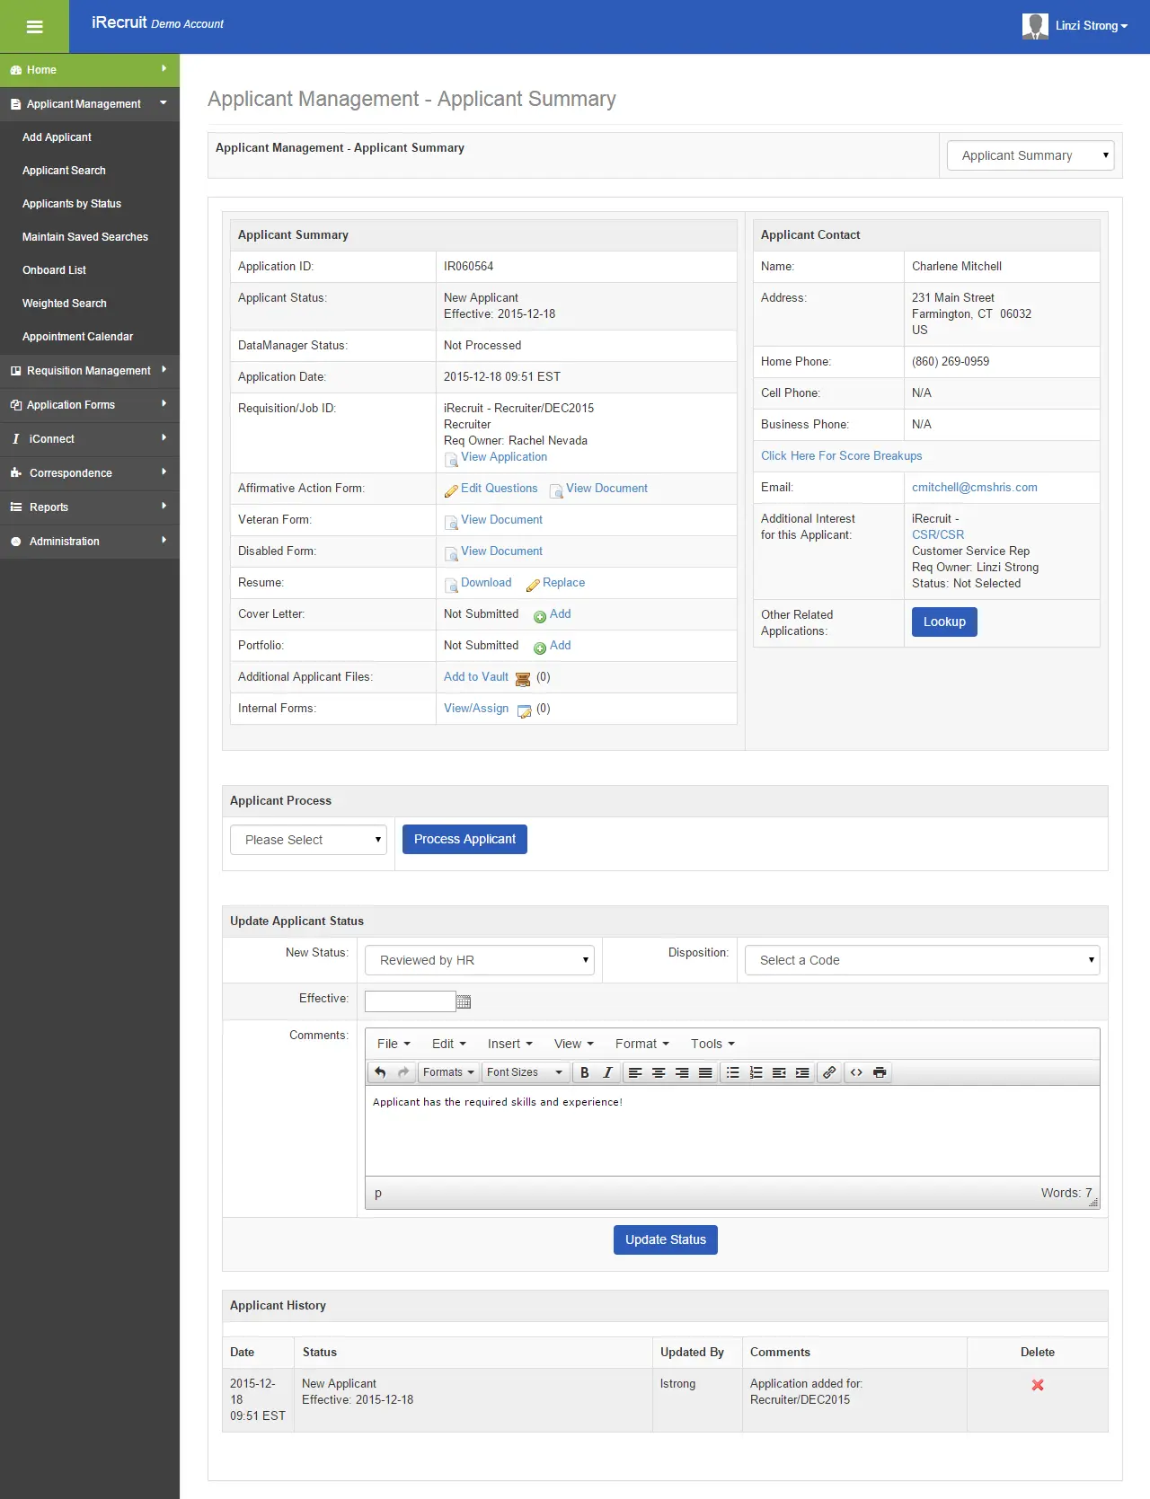Open the New Status dropdown
Image resolution: width=1150 pixels, height=1499 pixels.
point(480,960)
